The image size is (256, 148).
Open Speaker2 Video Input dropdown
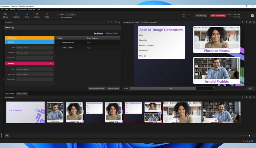34,74
